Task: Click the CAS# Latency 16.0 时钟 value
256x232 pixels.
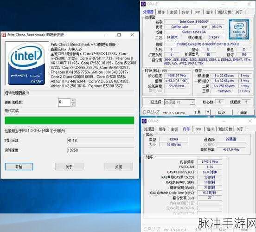Action: coord(210,172)
